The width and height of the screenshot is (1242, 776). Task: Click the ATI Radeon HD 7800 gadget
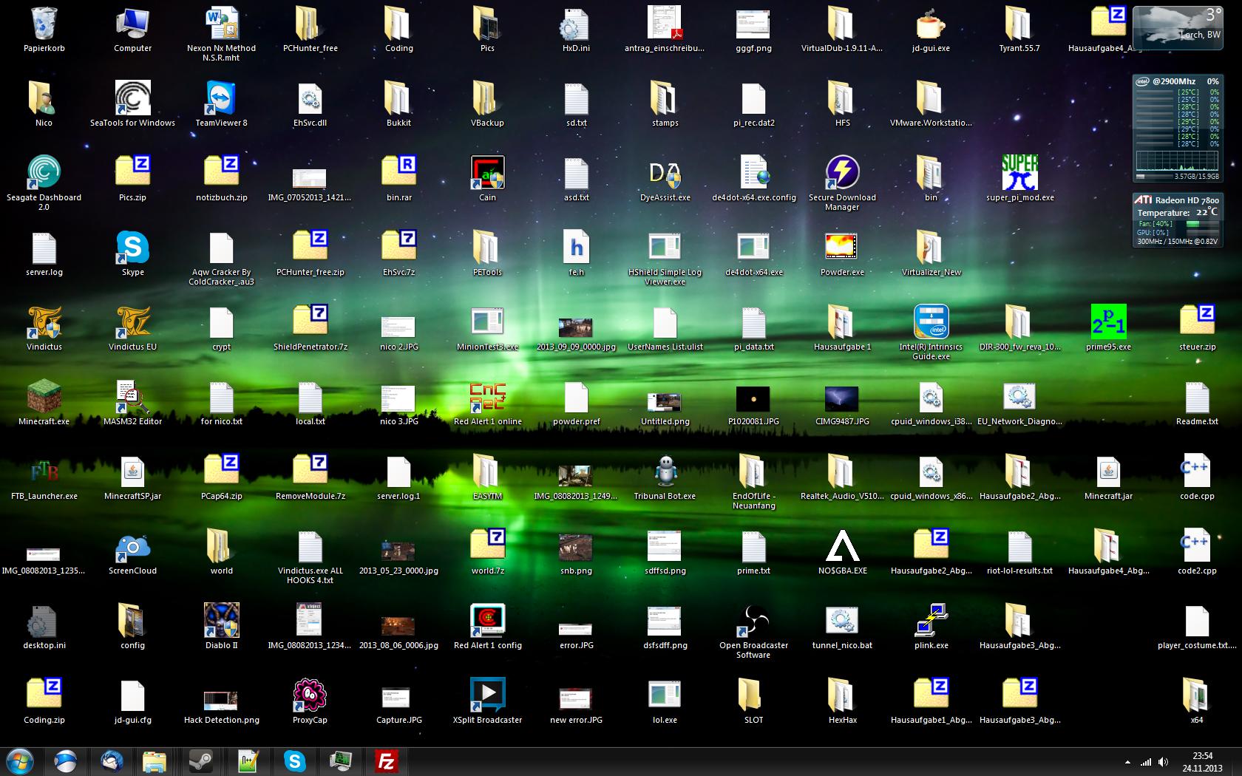click(x=1178, y=219)
